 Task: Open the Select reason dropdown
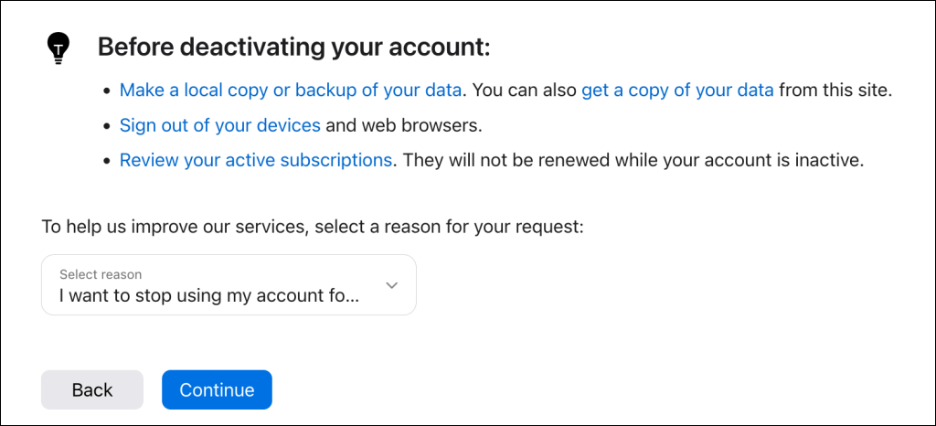[229, 285]
